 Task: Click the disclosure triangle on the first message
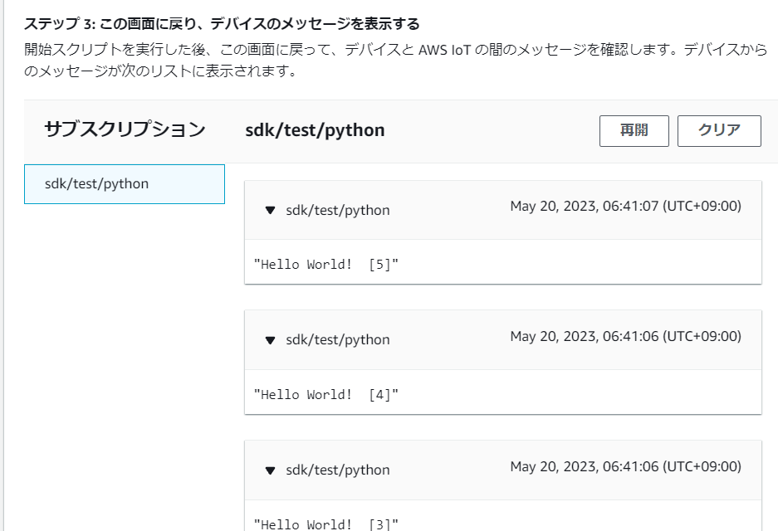pyautogui.click(x=268, y=210)
